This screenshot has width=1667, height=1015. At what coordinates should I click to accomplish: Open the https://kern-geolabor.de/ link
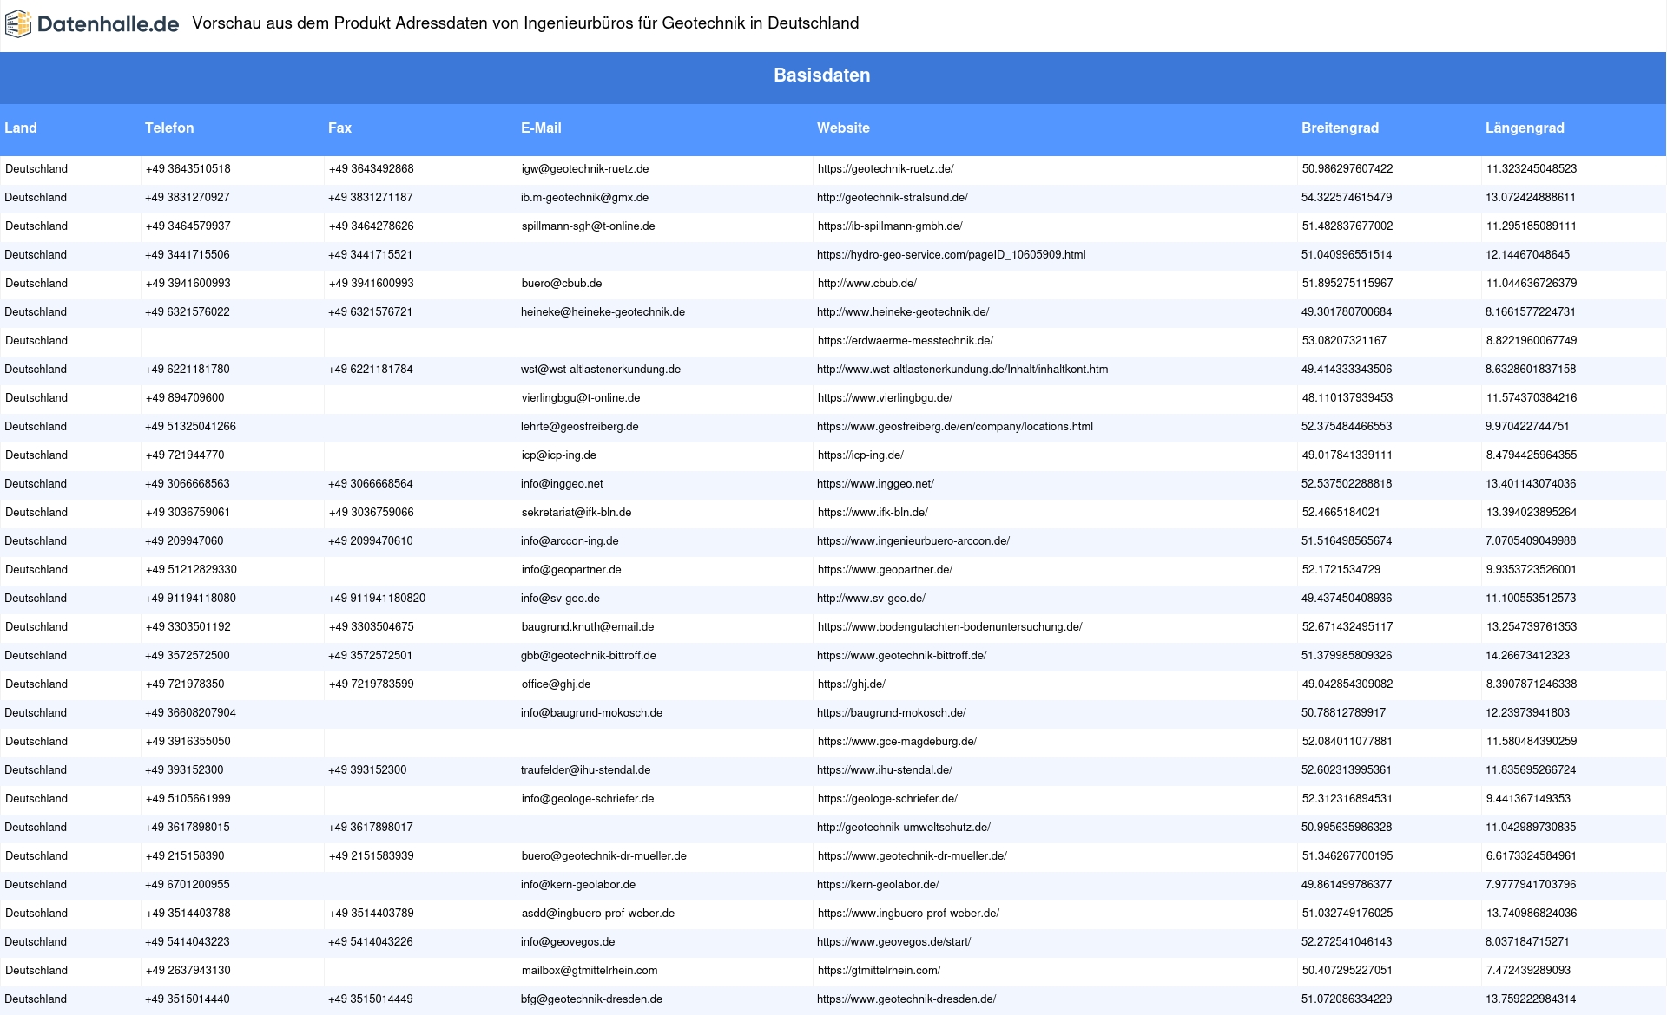coord(878,885)
